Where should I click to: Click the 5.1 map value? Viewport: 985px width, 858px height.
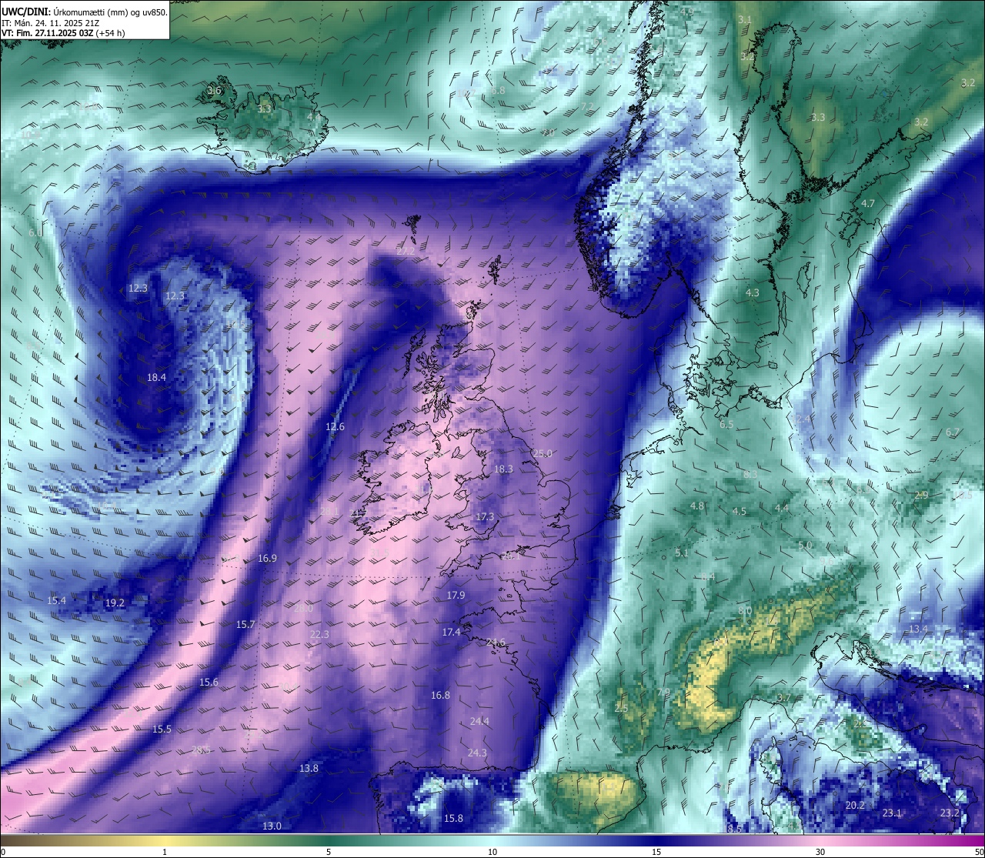click(x=682, y=553)
